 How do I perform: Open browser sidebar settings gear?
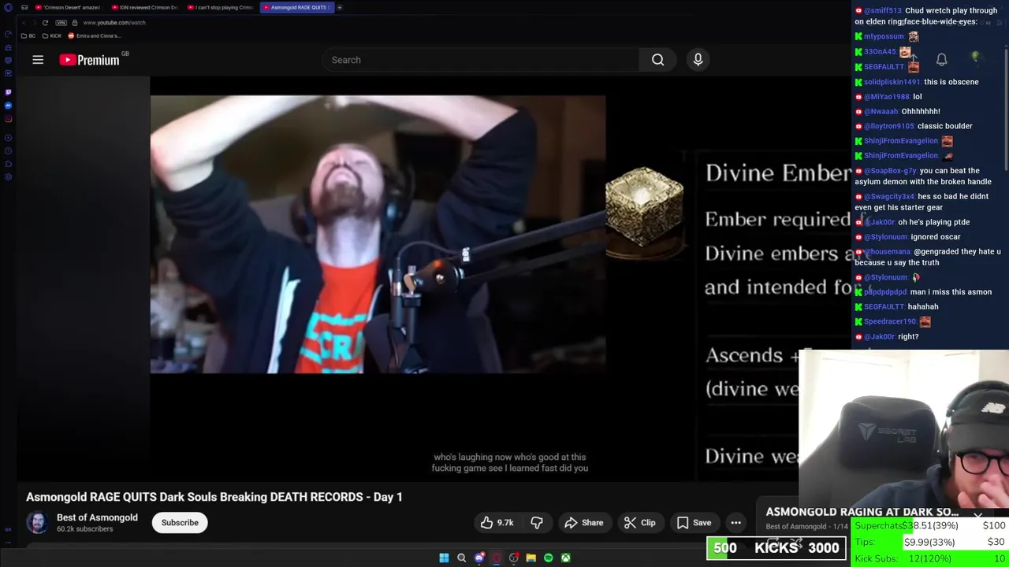click(x=8, y=177)
